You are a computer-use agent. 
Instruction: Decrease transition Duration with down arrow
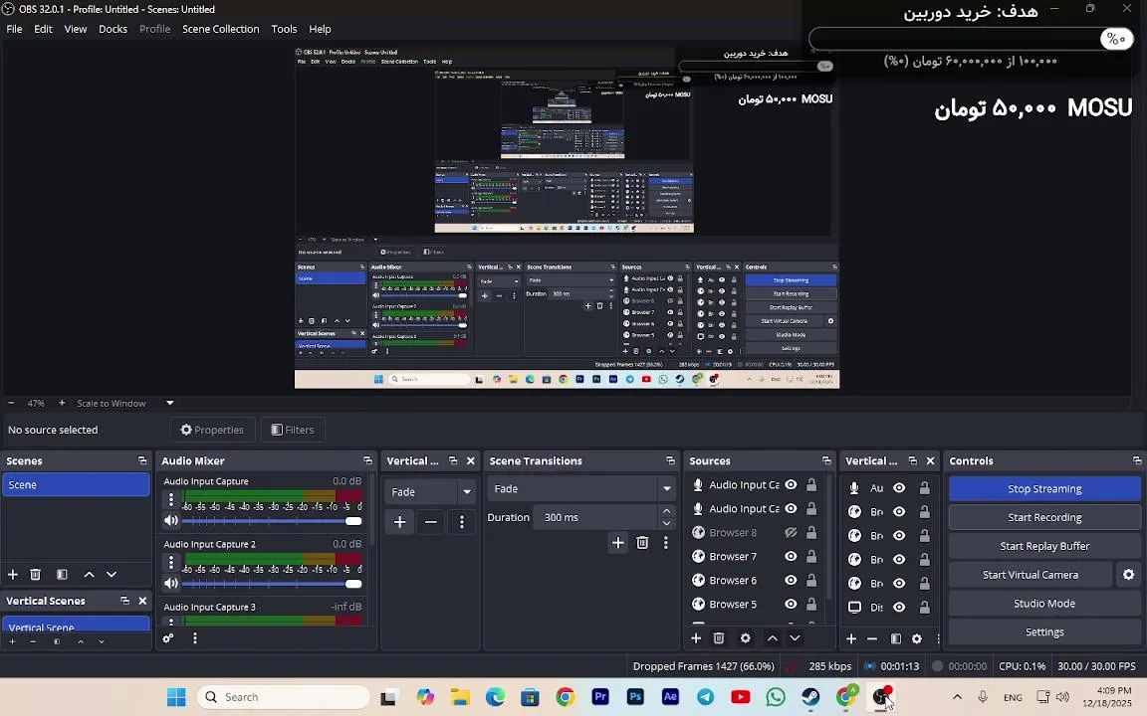666,523
